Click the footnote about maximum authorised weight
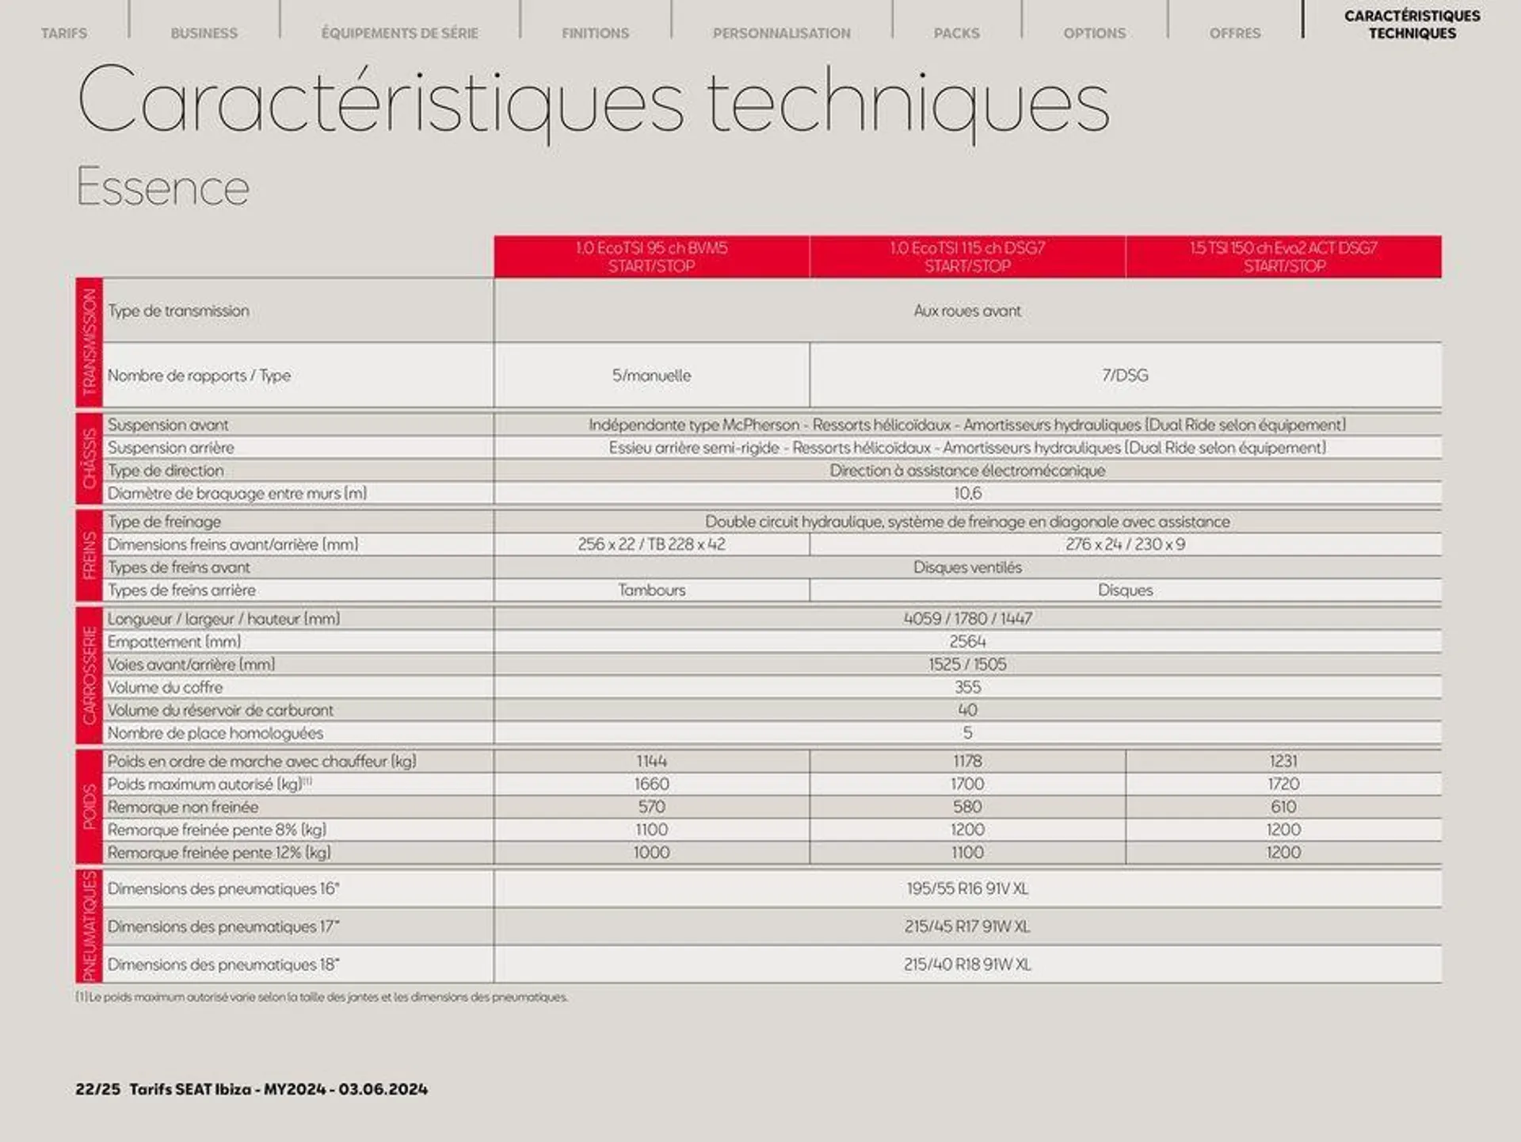This screenshot has height=1142, width=1521. coord(322,997)
